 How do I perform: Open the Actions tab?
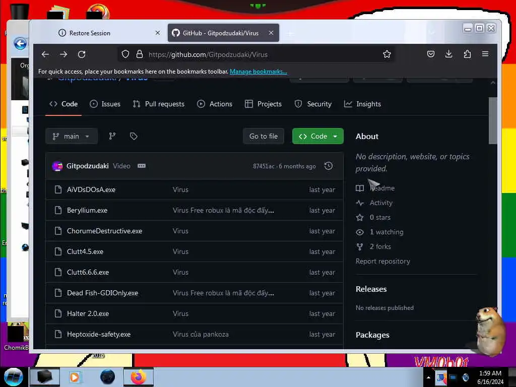[x=215, y=104]
